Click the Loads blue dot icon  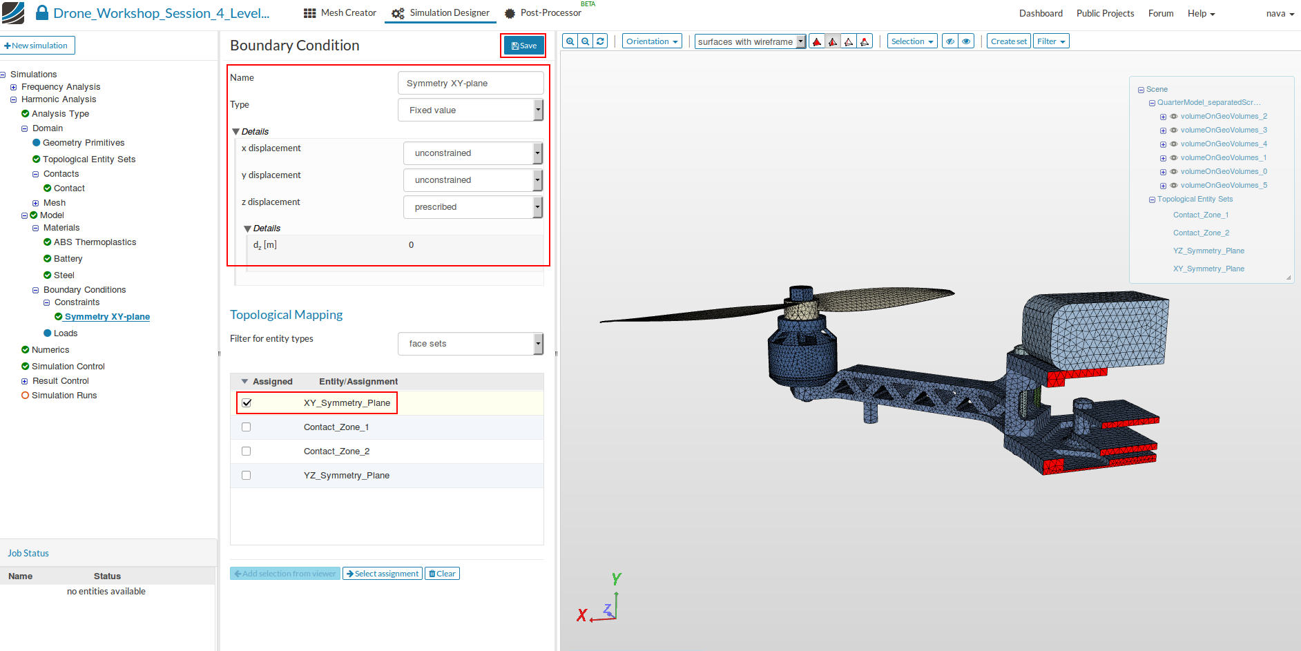[x=48, y=333]
